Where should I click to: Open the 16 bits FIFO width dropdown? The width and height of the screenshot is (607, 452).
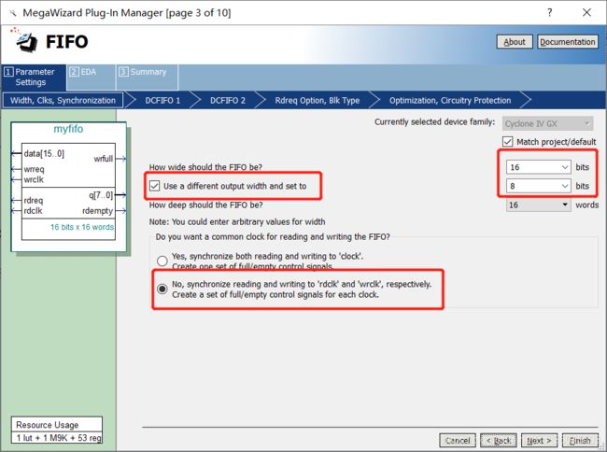click(538, 167)
